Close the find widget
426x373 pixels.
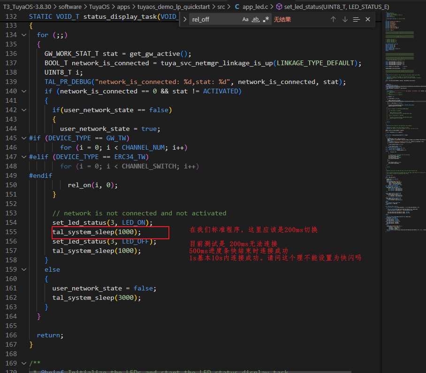click(368, 19)
